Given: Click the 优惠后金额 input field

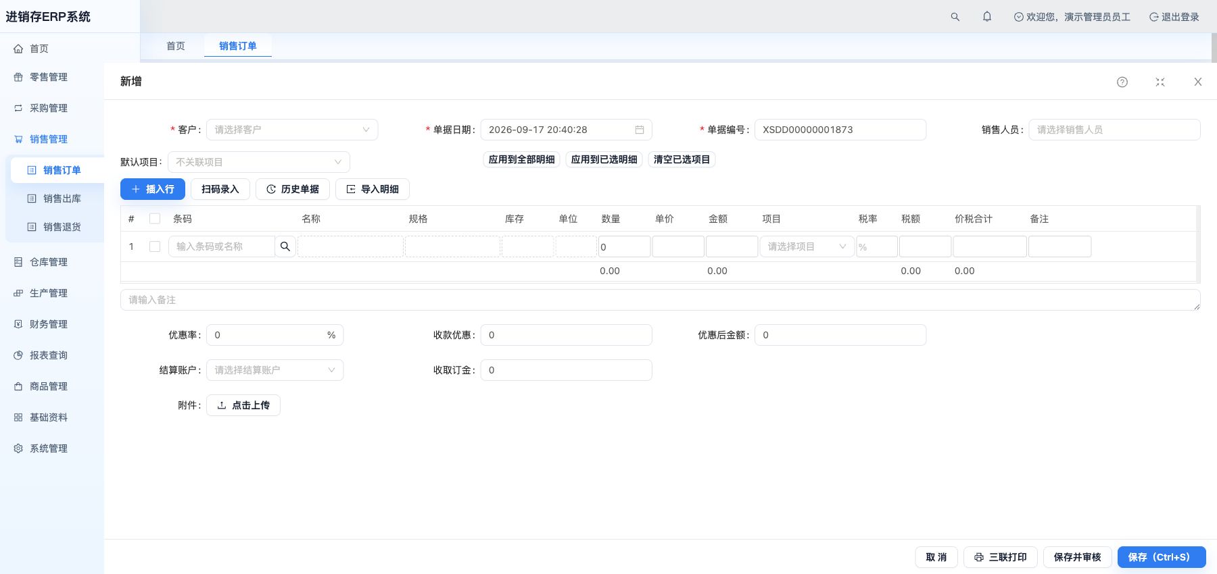Looking at the screenshot, I should [x=840, y=335].
